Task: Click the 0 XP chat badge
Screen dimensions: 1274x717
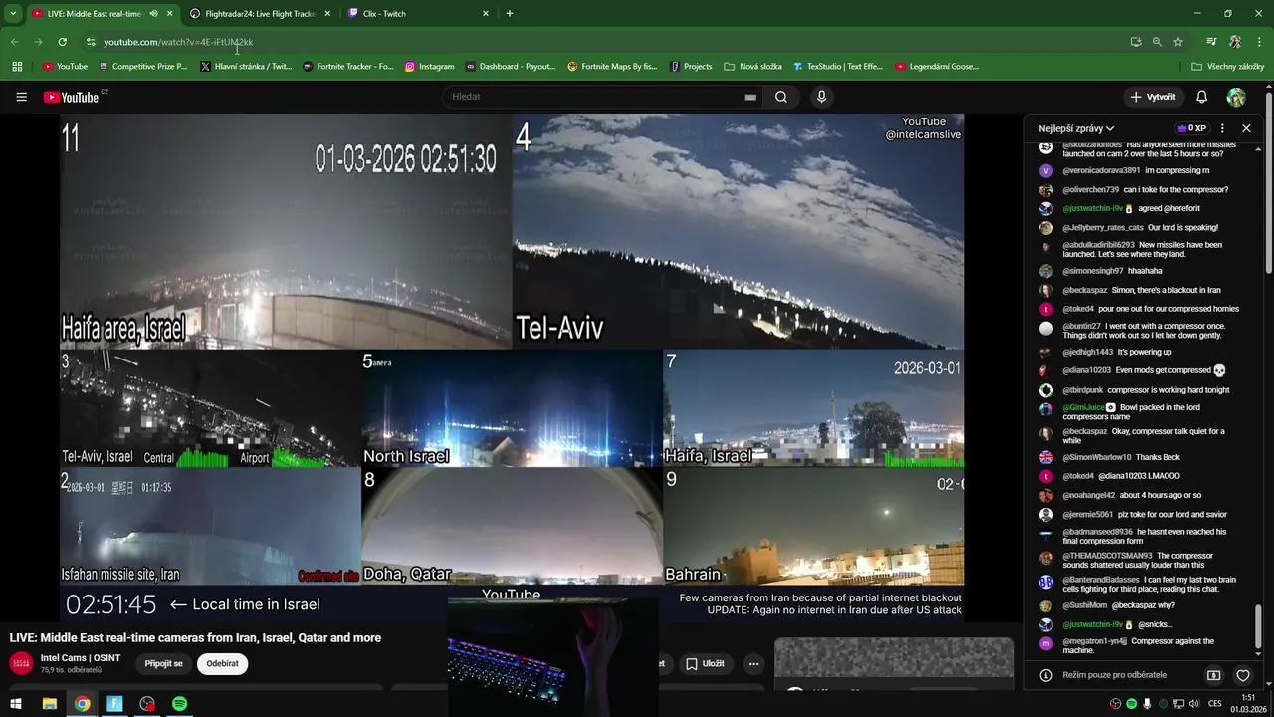Action: (1191, 128)
